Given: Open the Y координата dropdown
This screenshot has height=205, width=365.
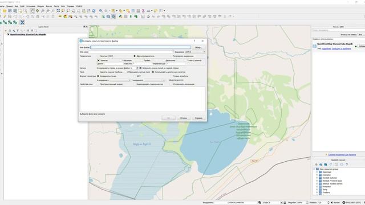Looking at the screenshot, I should (x=155, y=80).
